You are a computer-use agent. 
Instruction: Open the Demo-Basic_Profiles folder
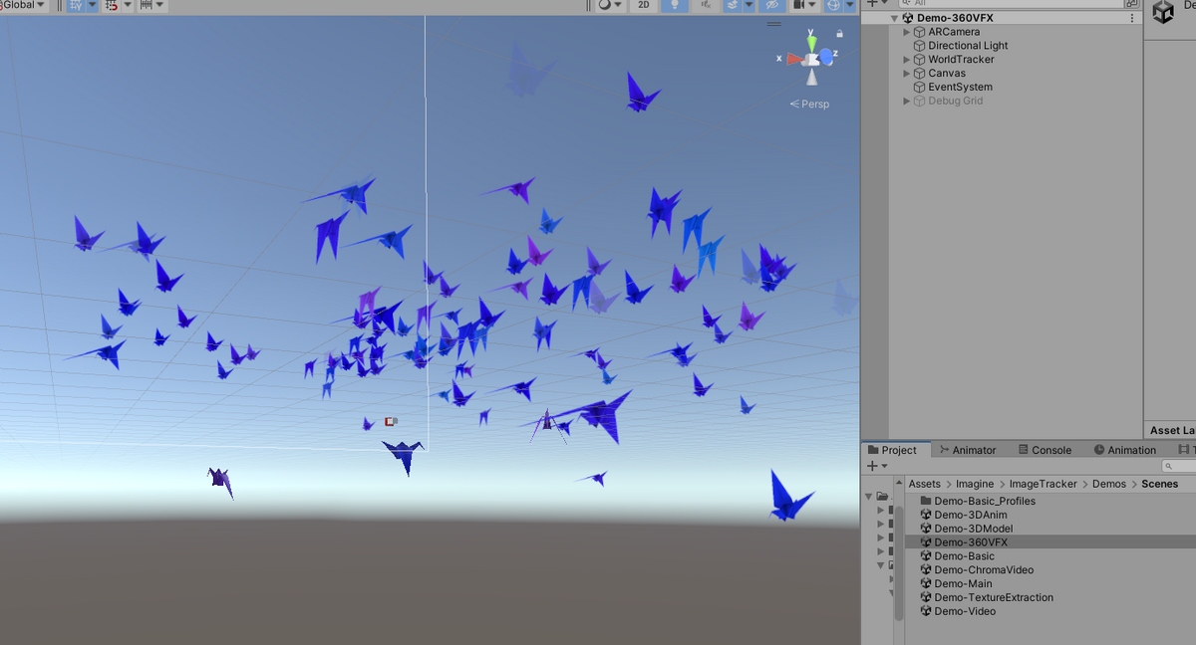click(x=985, y=501)
